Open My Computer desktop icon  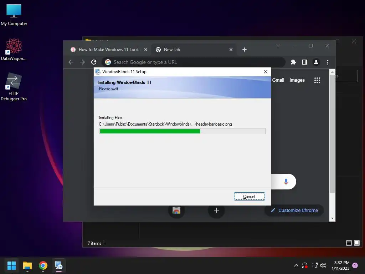[x=14, y=15]
